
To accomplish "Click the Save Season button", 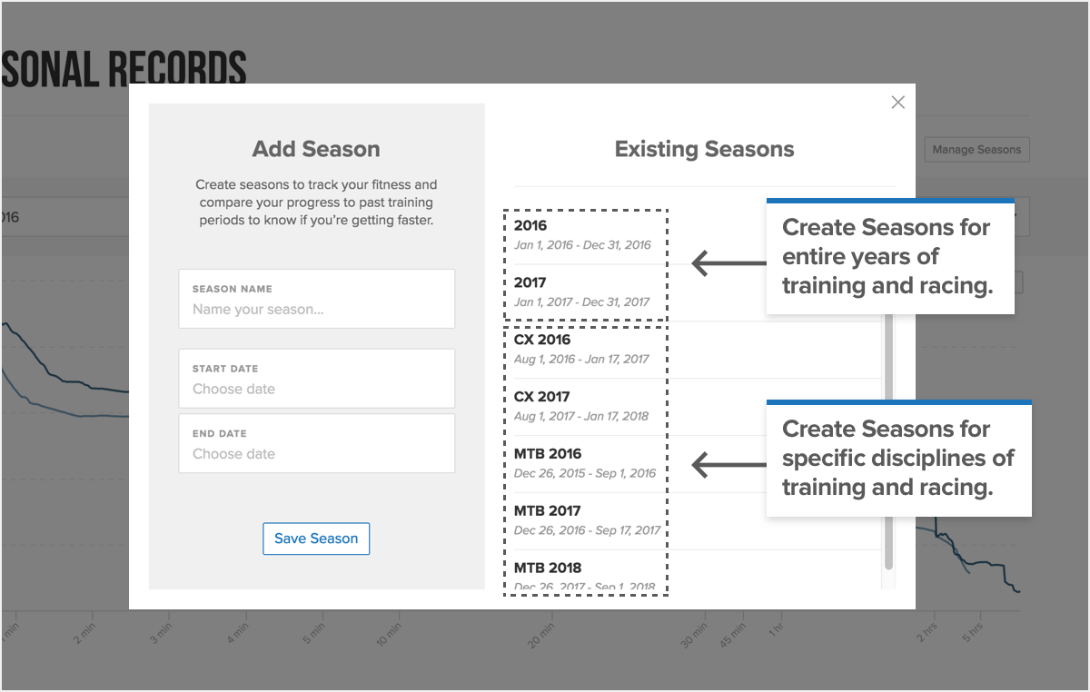I will click(x=316, y=539).
